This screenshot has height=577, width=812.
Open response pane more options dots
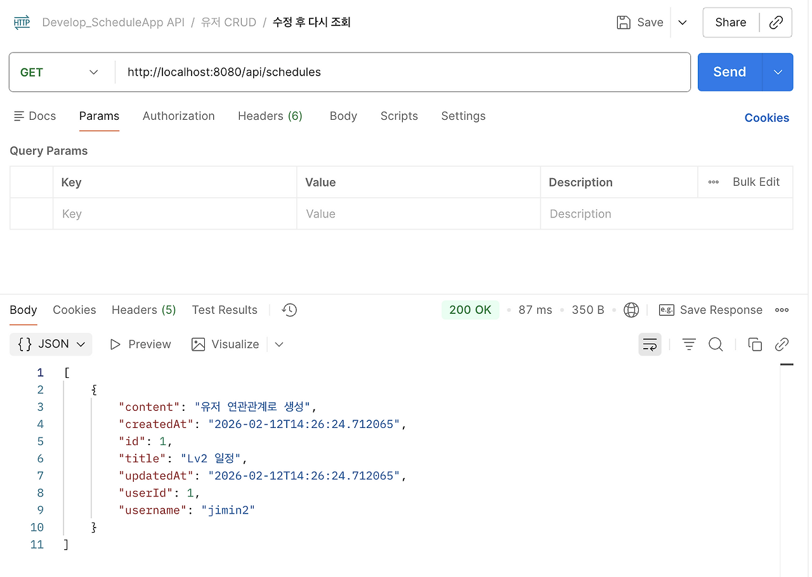(x=782, y=310)
